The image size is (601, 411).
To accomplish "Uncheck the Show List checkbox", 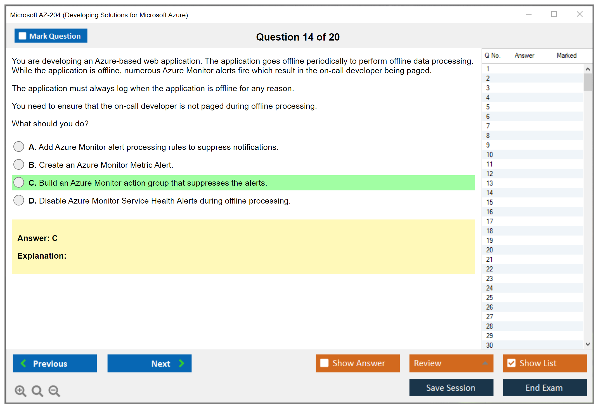I will pos(511,363).
